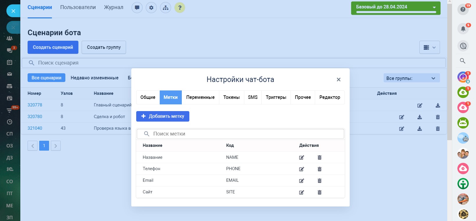Delete the NAME tag via the trash icon

(319, 157)
